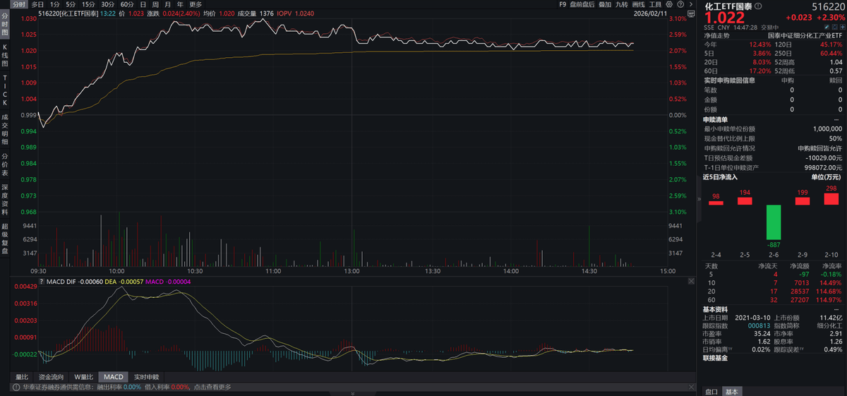Click the 点击查看更多 link in status bar
The image size is (847, 396).
pos(212,387)
